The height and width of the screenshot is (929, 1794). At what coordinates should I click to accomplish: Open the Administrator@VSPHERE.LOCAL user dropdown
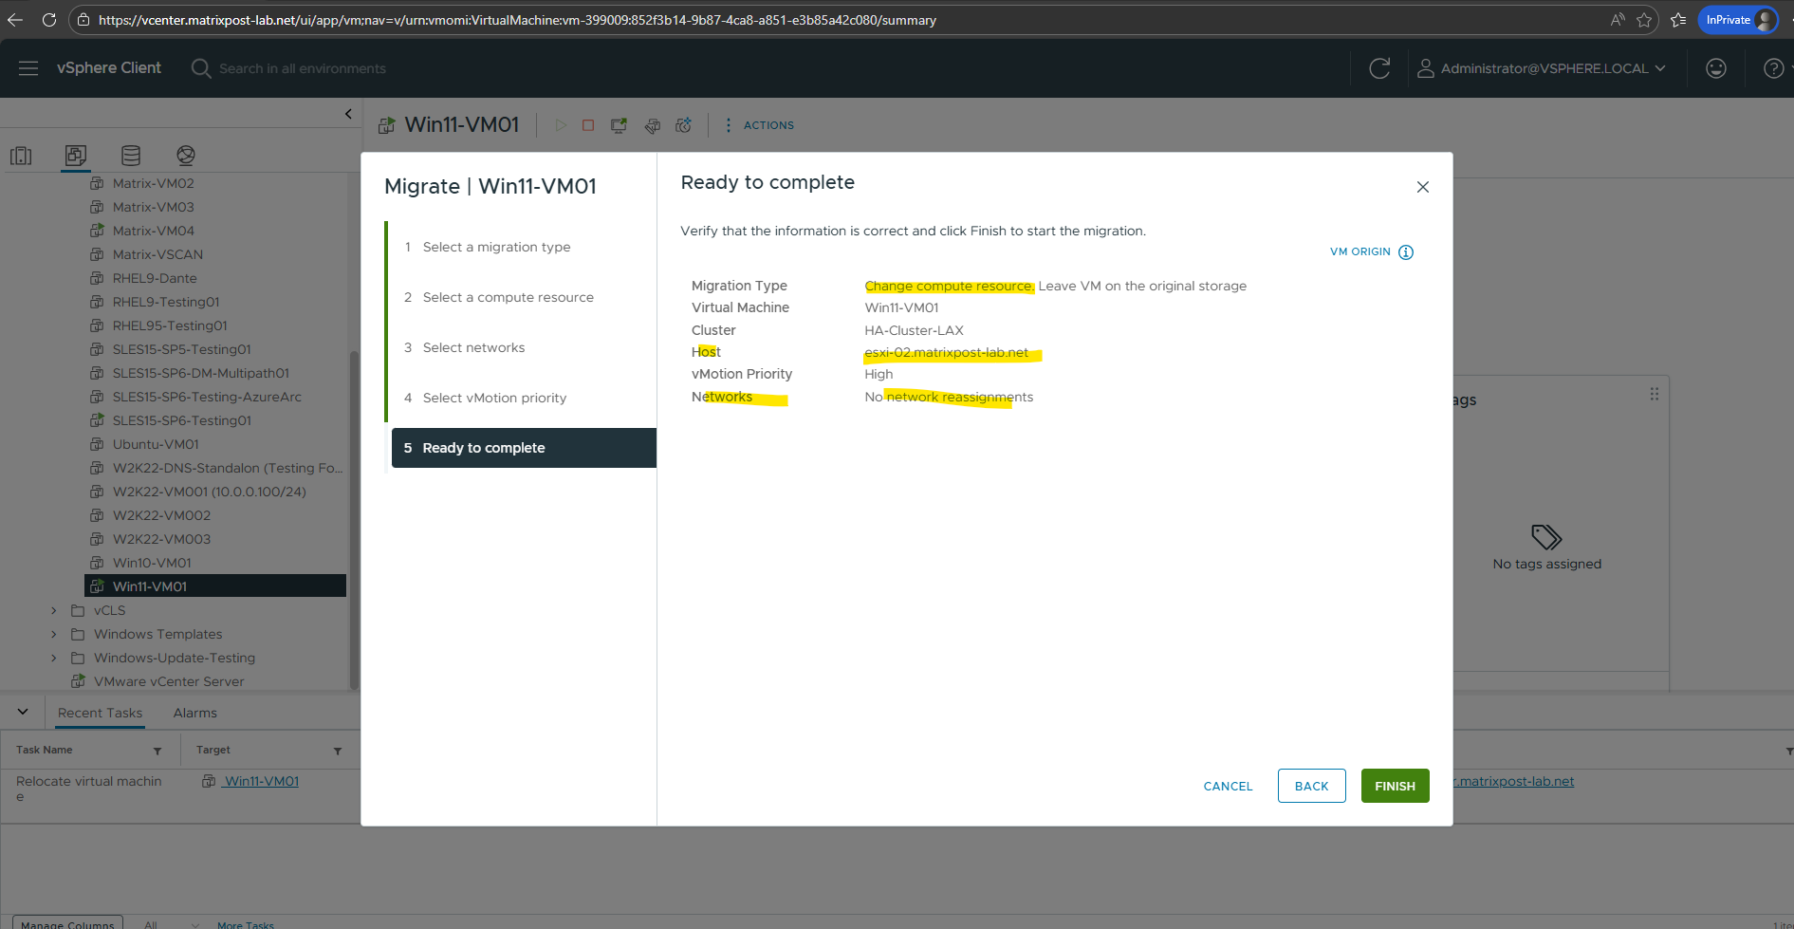[1543, 68]
